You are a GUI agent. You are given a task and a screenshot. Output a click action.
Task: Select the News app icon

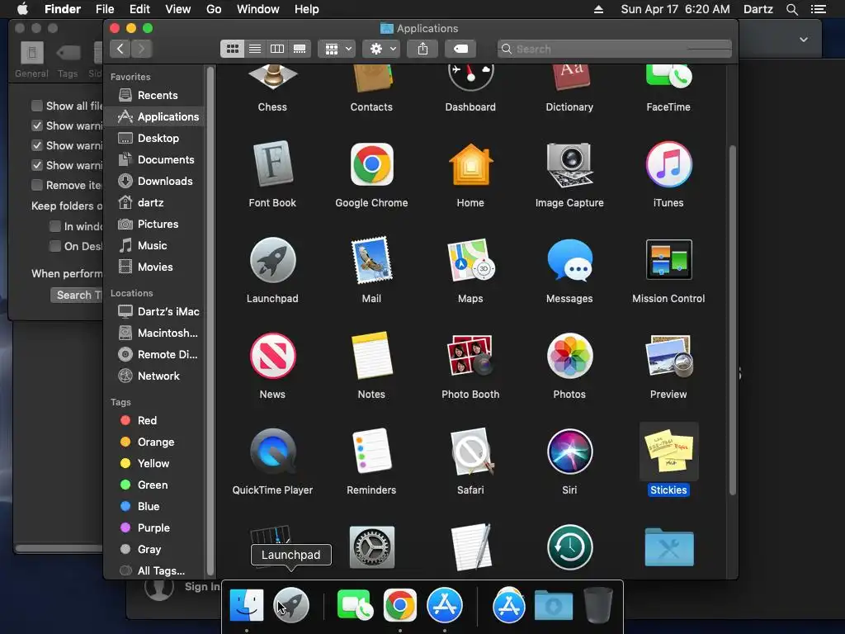point(272,356)
